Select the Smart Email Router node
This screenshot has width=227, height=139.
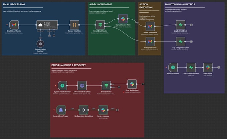pyautogui.click(x=100, y=25)
